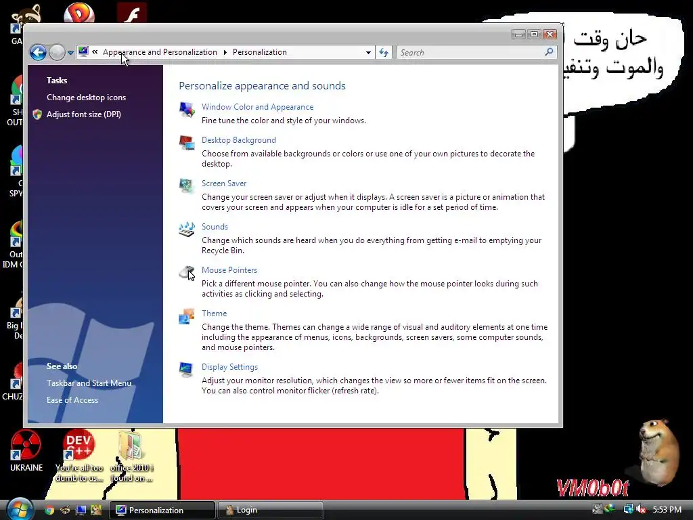Click the double chevron in the address bar

[x=95, y=51]
